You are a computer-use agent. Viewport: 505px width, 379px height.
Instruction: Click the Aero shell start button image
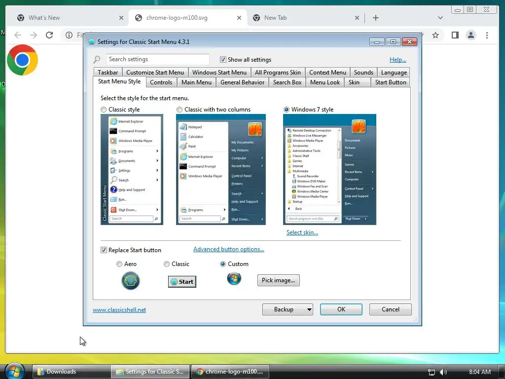pos(130,281)
